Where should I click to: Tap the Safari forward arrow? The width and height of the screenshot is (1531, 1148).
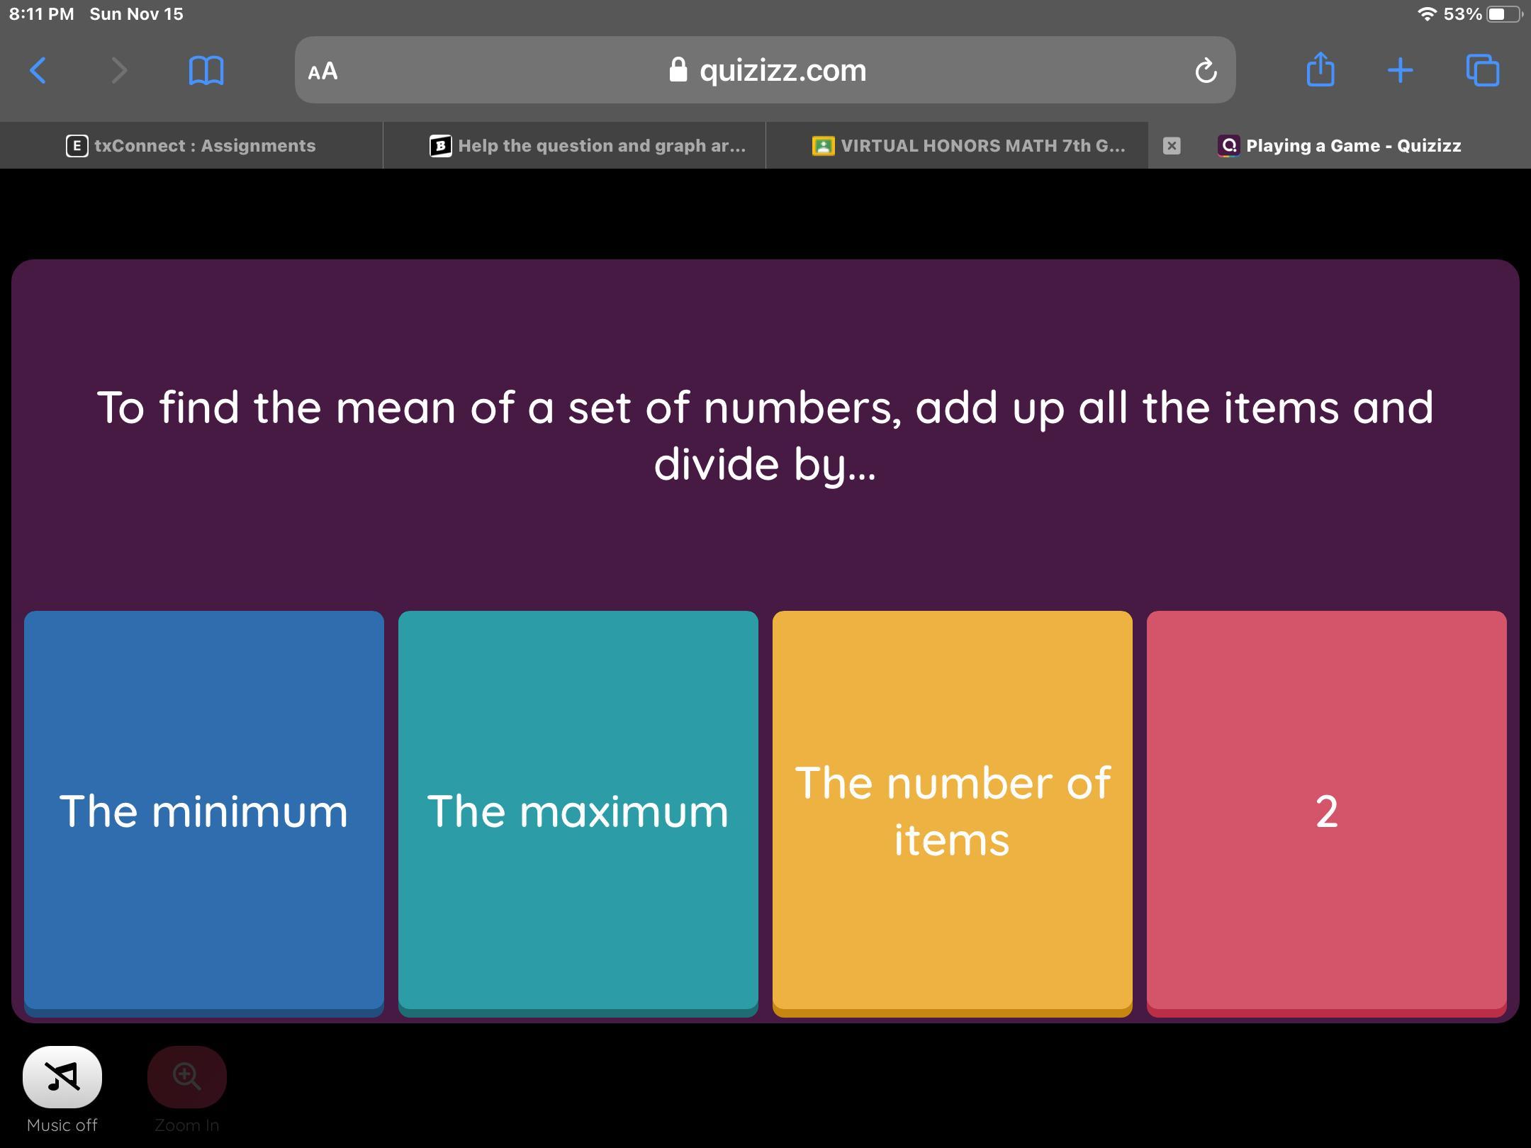click(x=119, y=70)
